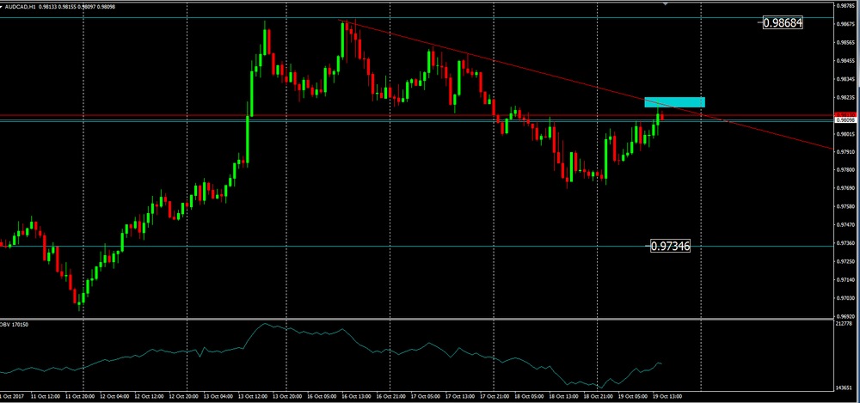Click the chart shift triangle marker on top edge
The height and width of the screenshot is (403, 860).
point(666,3)
